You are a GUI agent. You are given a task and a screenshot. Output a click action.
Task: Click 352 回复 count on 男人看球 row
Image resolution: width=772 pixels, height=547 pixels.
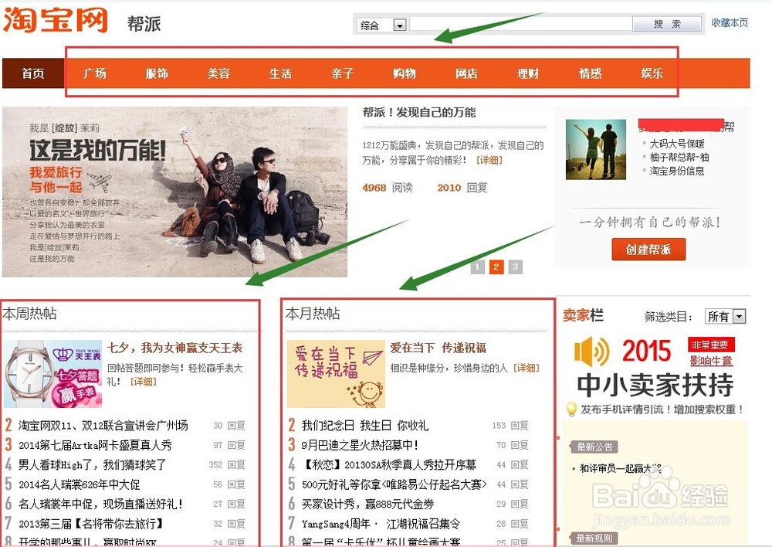click(227, 464)
